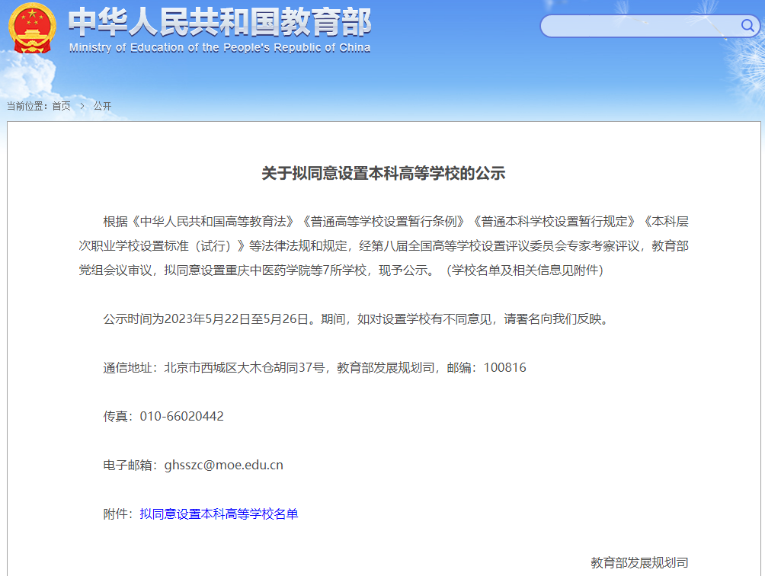Click the email address ghsszc@moe.edu.cn
Viewport: 765px width, 576px height.
coord(223,466)
